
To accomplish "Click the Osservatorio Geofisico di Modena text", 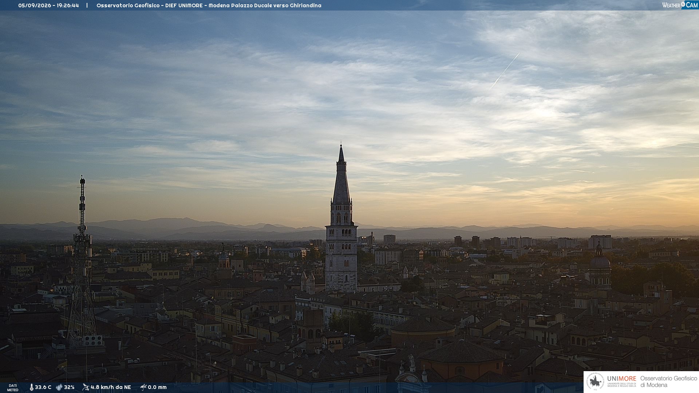I will point(668,382).
